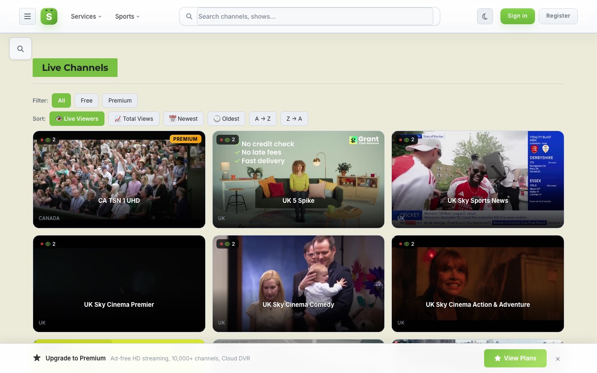
Task: Select the Premium filter
Action: pyautogui.click(x=120, y=100)
